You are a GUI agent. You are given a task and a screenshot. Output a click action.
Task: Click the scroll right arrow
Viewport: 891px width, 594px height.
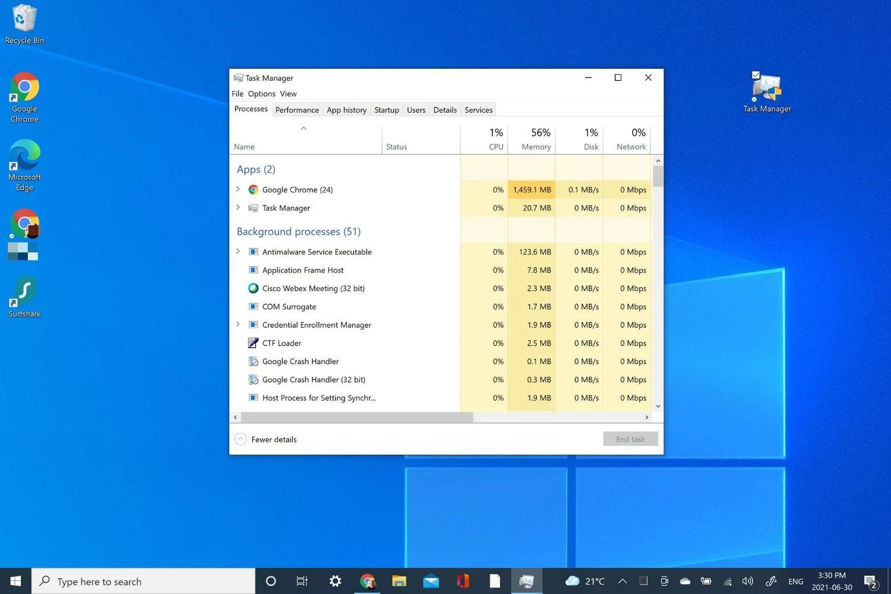pyautogui.click(x=647, y=417)
